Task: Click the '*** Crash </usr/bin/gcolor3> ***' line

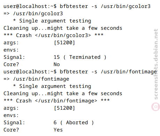Action: [53, 35]
